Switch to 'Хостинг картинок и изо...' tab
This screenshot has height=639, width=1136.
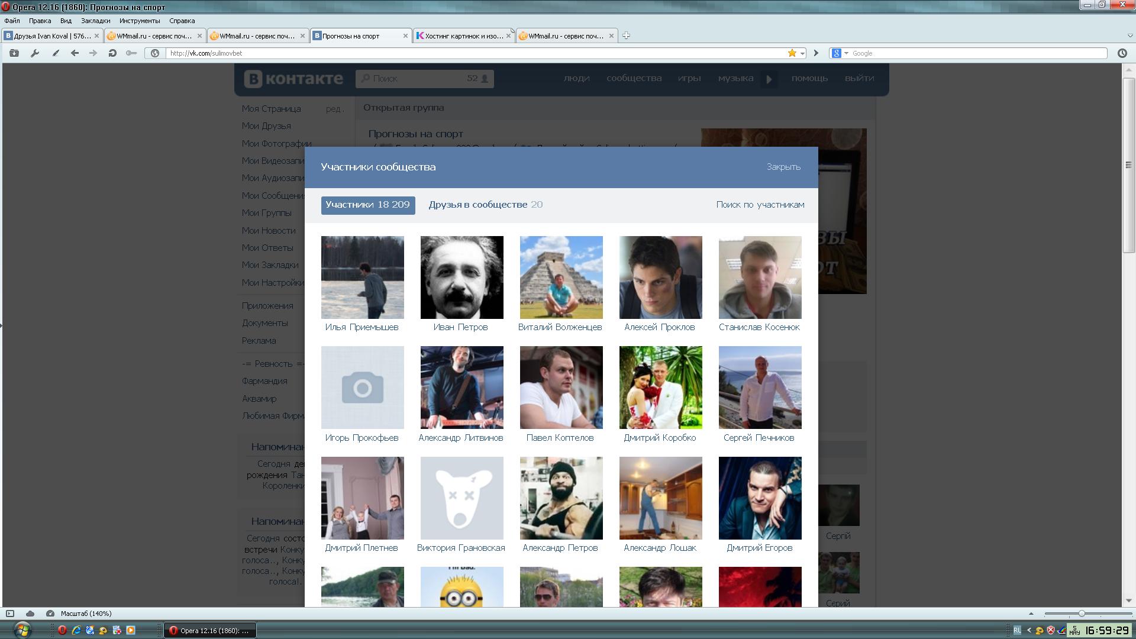pyautogui.click(x=464, y=36)
